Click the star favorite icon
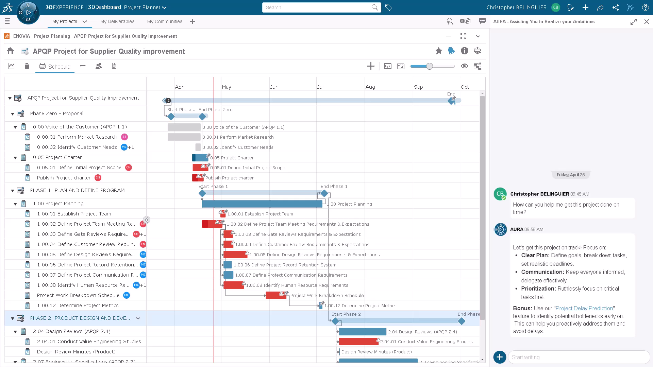The height and width of the screenshot is (367, 653). click(x=438, y=51)
